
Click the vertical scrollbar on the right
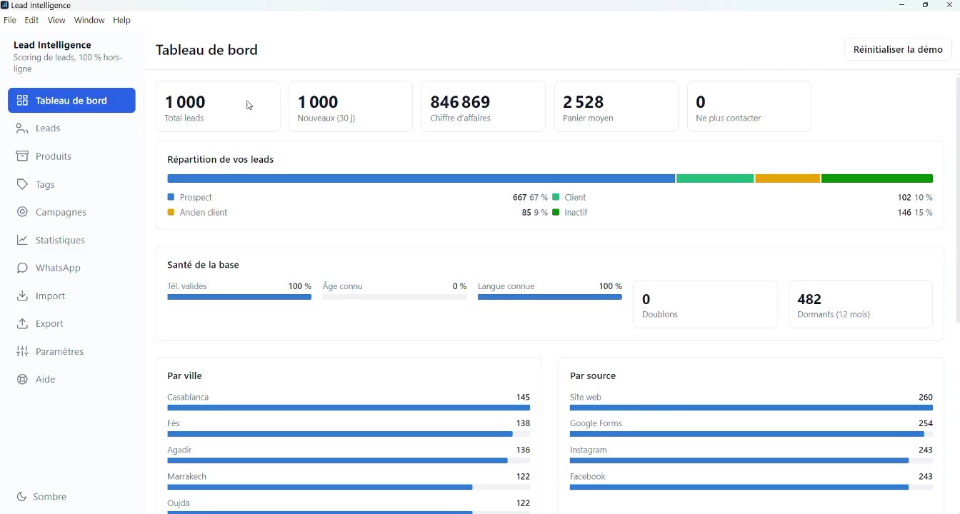[957, 200]
